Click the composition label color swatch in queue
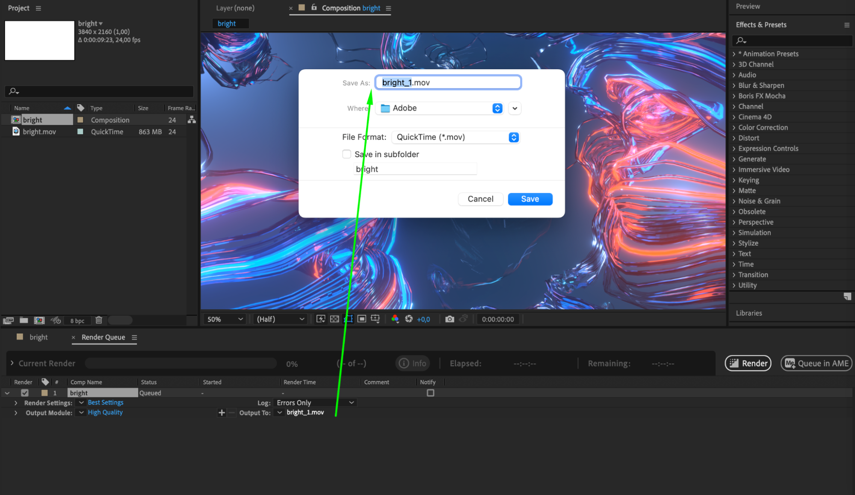The image size is (855, 495). (44, 393)
